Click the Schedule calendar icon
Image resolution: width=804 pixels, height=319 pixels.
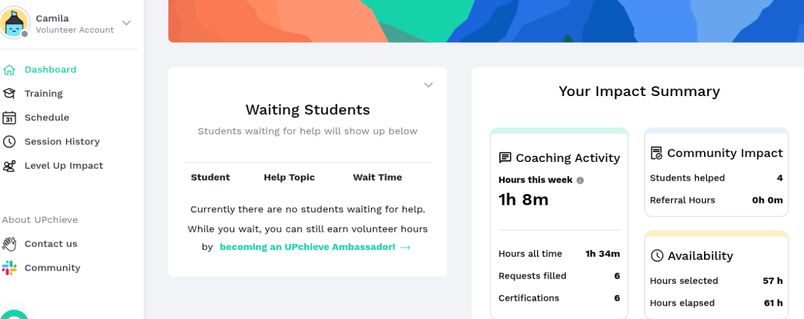tap(9, 117)
